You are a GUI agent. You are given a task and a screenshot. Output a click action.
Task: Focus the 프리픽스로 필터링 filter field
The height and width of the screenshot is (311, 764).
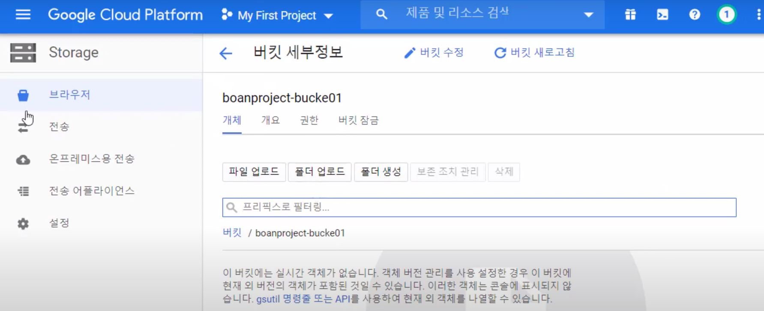(479, 207)
